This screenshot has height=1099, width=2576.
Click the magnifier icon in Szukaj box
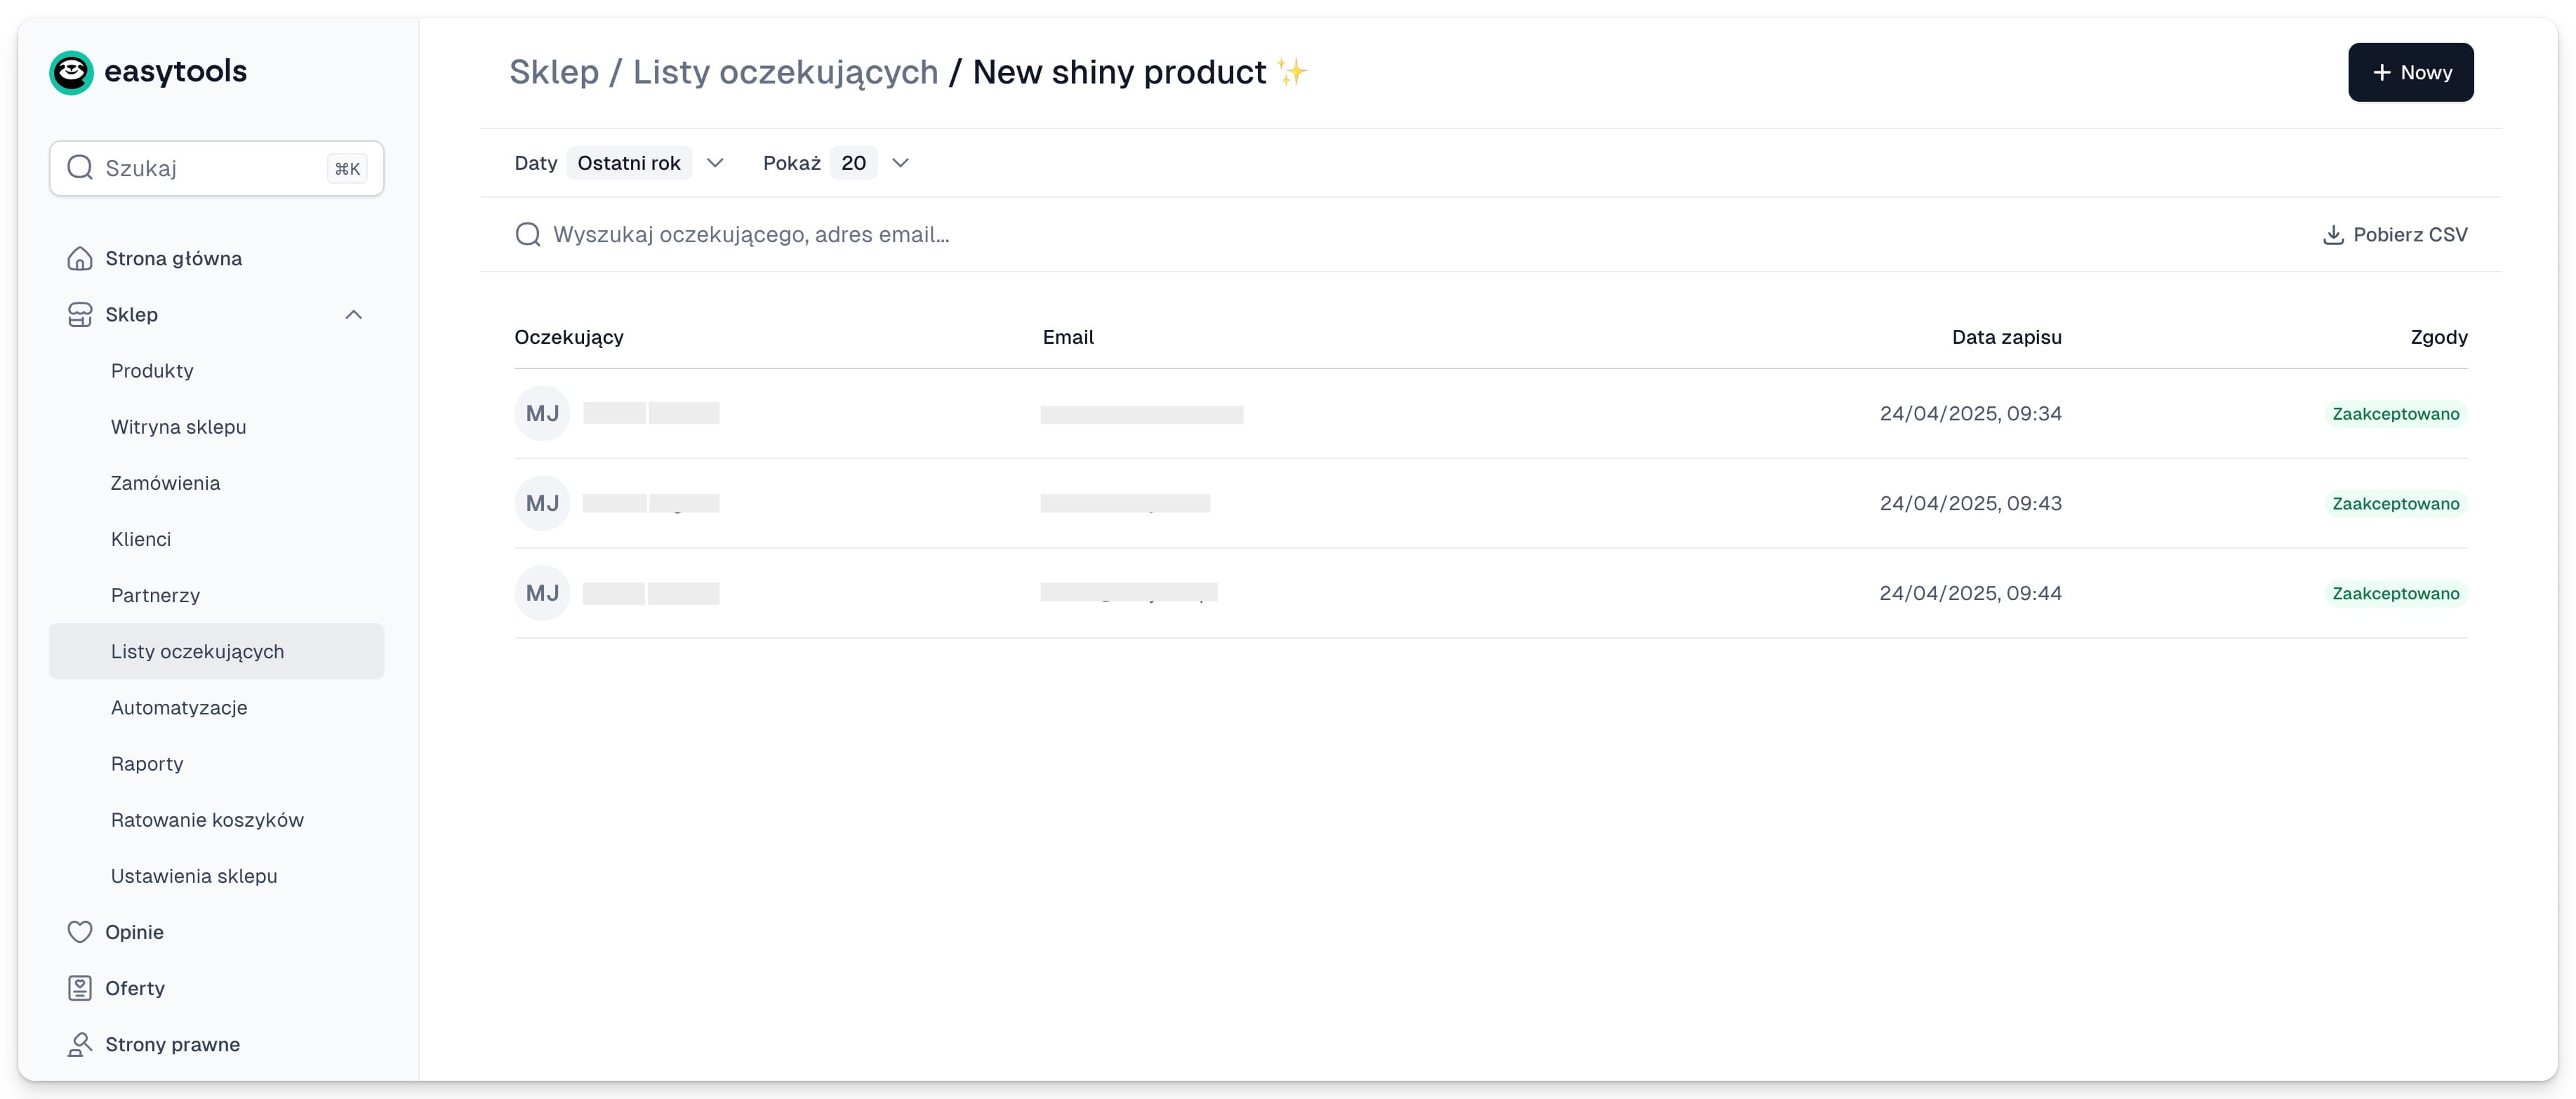(80, 168)
